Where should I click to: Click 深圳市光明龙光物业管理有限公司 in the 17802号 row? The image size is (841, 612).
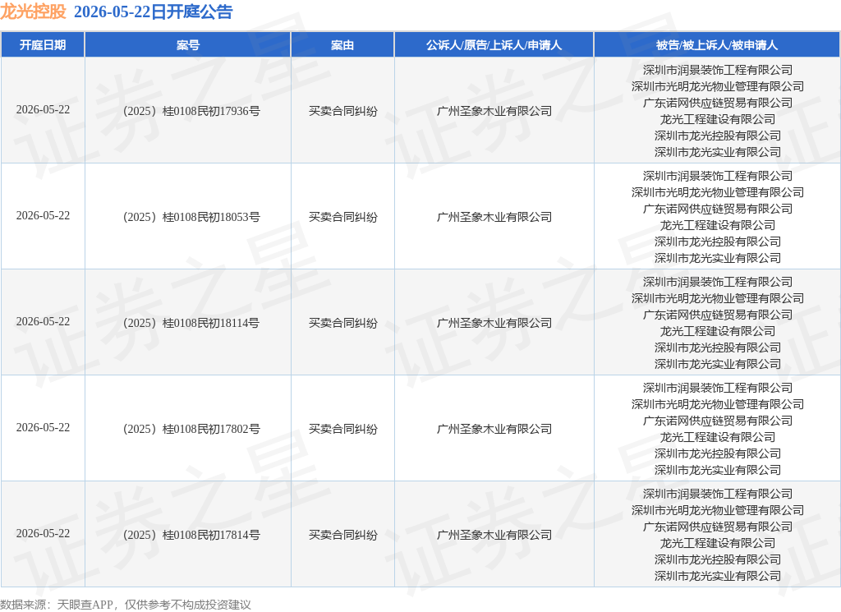pos(718,404)
